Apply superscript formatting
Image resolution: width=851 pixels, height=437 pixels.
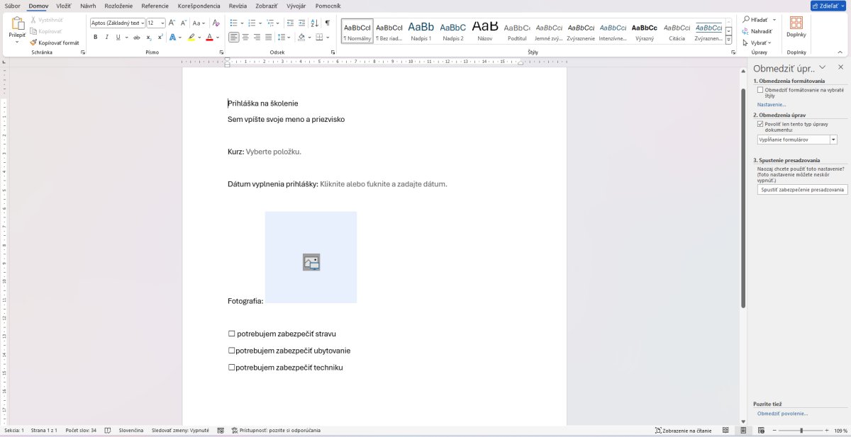pyautogui.click(x=160, y=37)
